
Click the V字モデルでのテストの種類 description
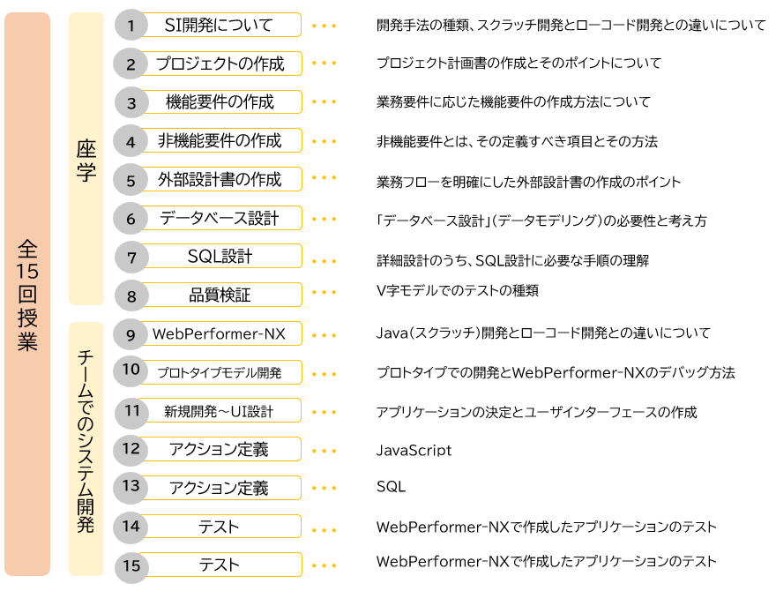pyautogui.click(x=457, y=290)
